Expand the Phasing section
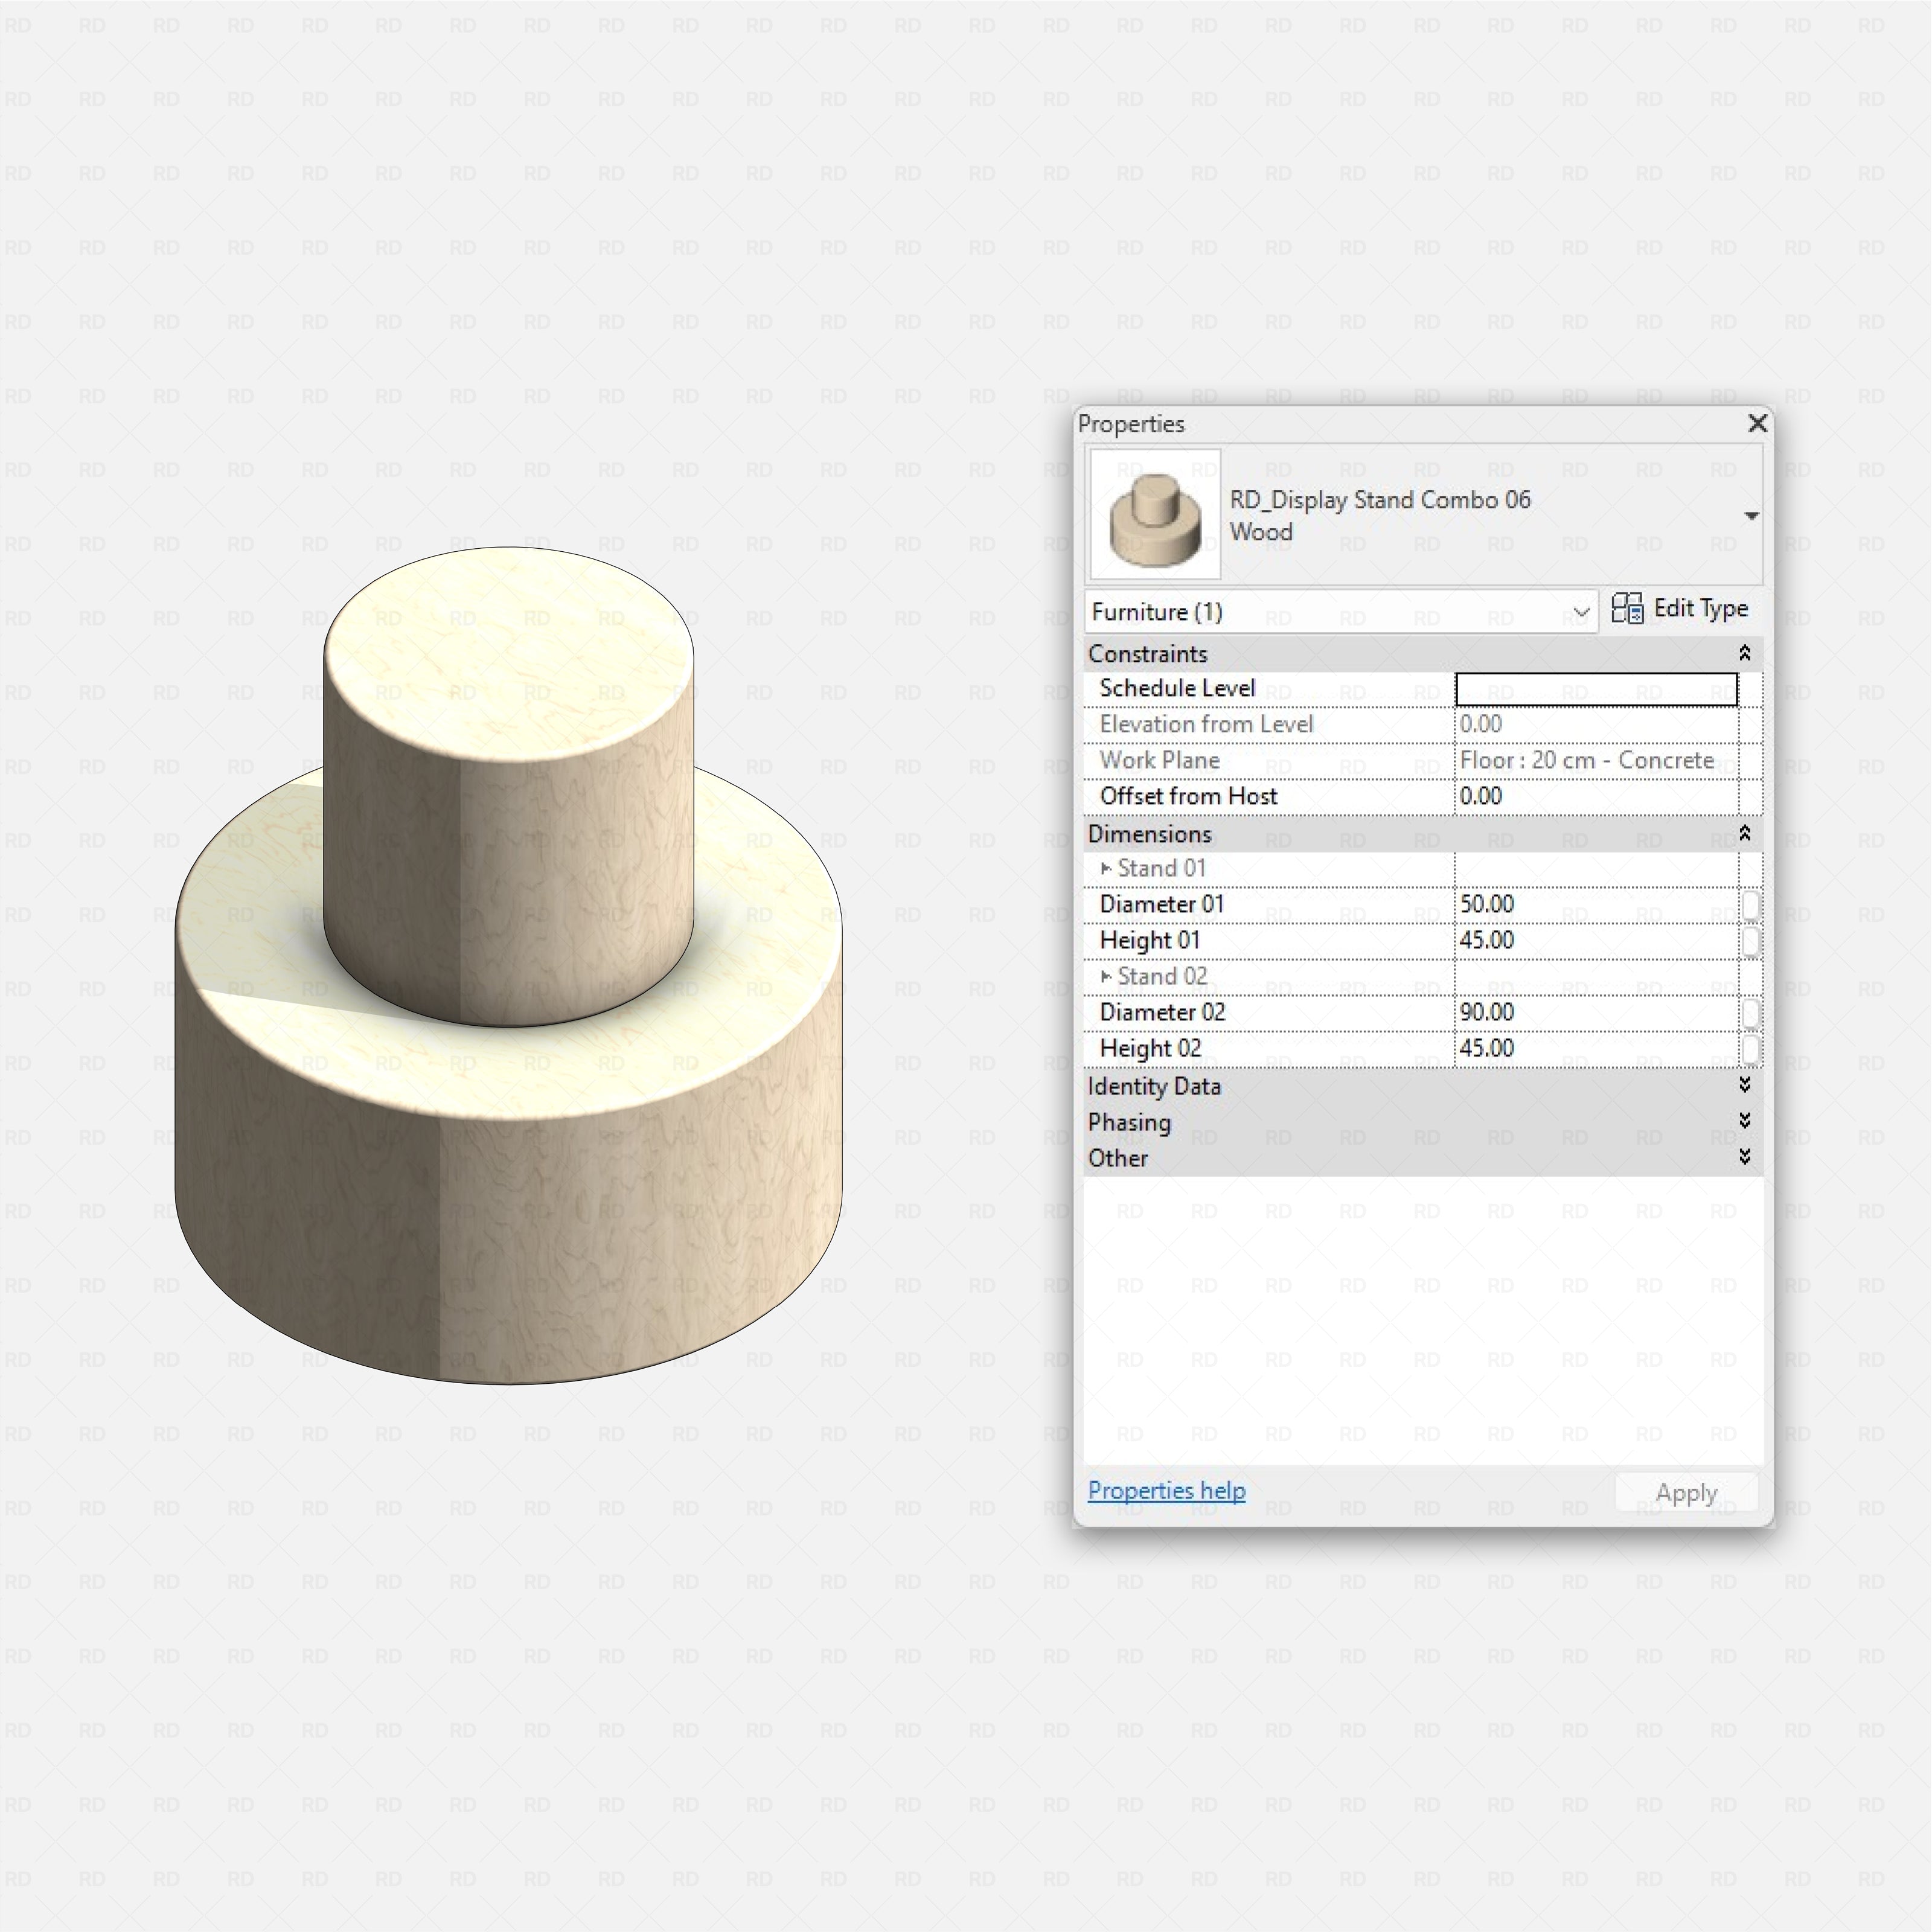The width and height of the screenshot is (1932, 1932). pyautogui.click(x=1744, y=1121)
